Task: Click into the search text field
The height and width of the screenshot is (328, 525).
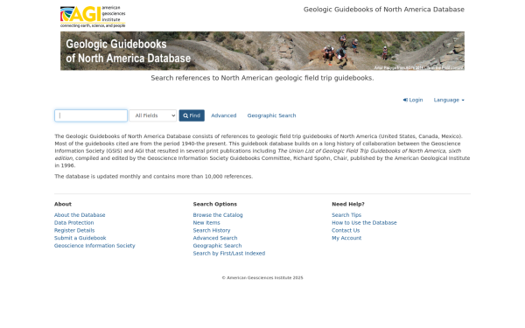Action: [91, 115]
